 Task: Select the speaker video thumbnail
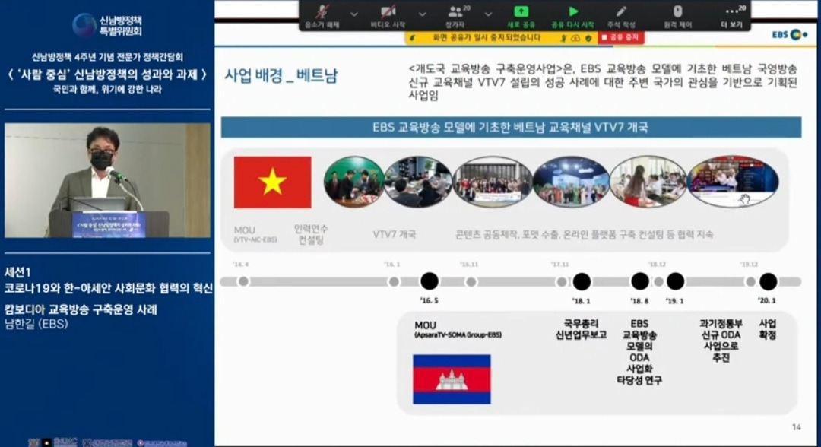[x=107, y=180]
